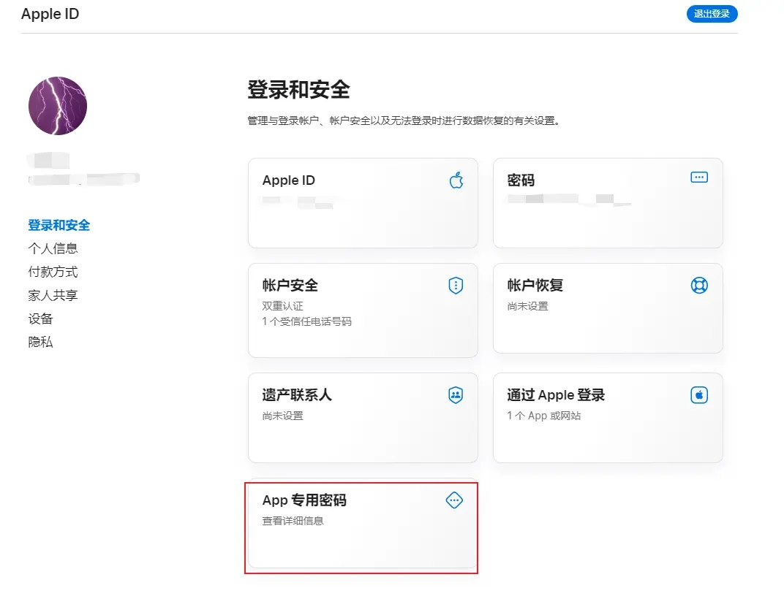
Task: Click the Apple logo icon on the Apple ID card
Action: (456, 179)
